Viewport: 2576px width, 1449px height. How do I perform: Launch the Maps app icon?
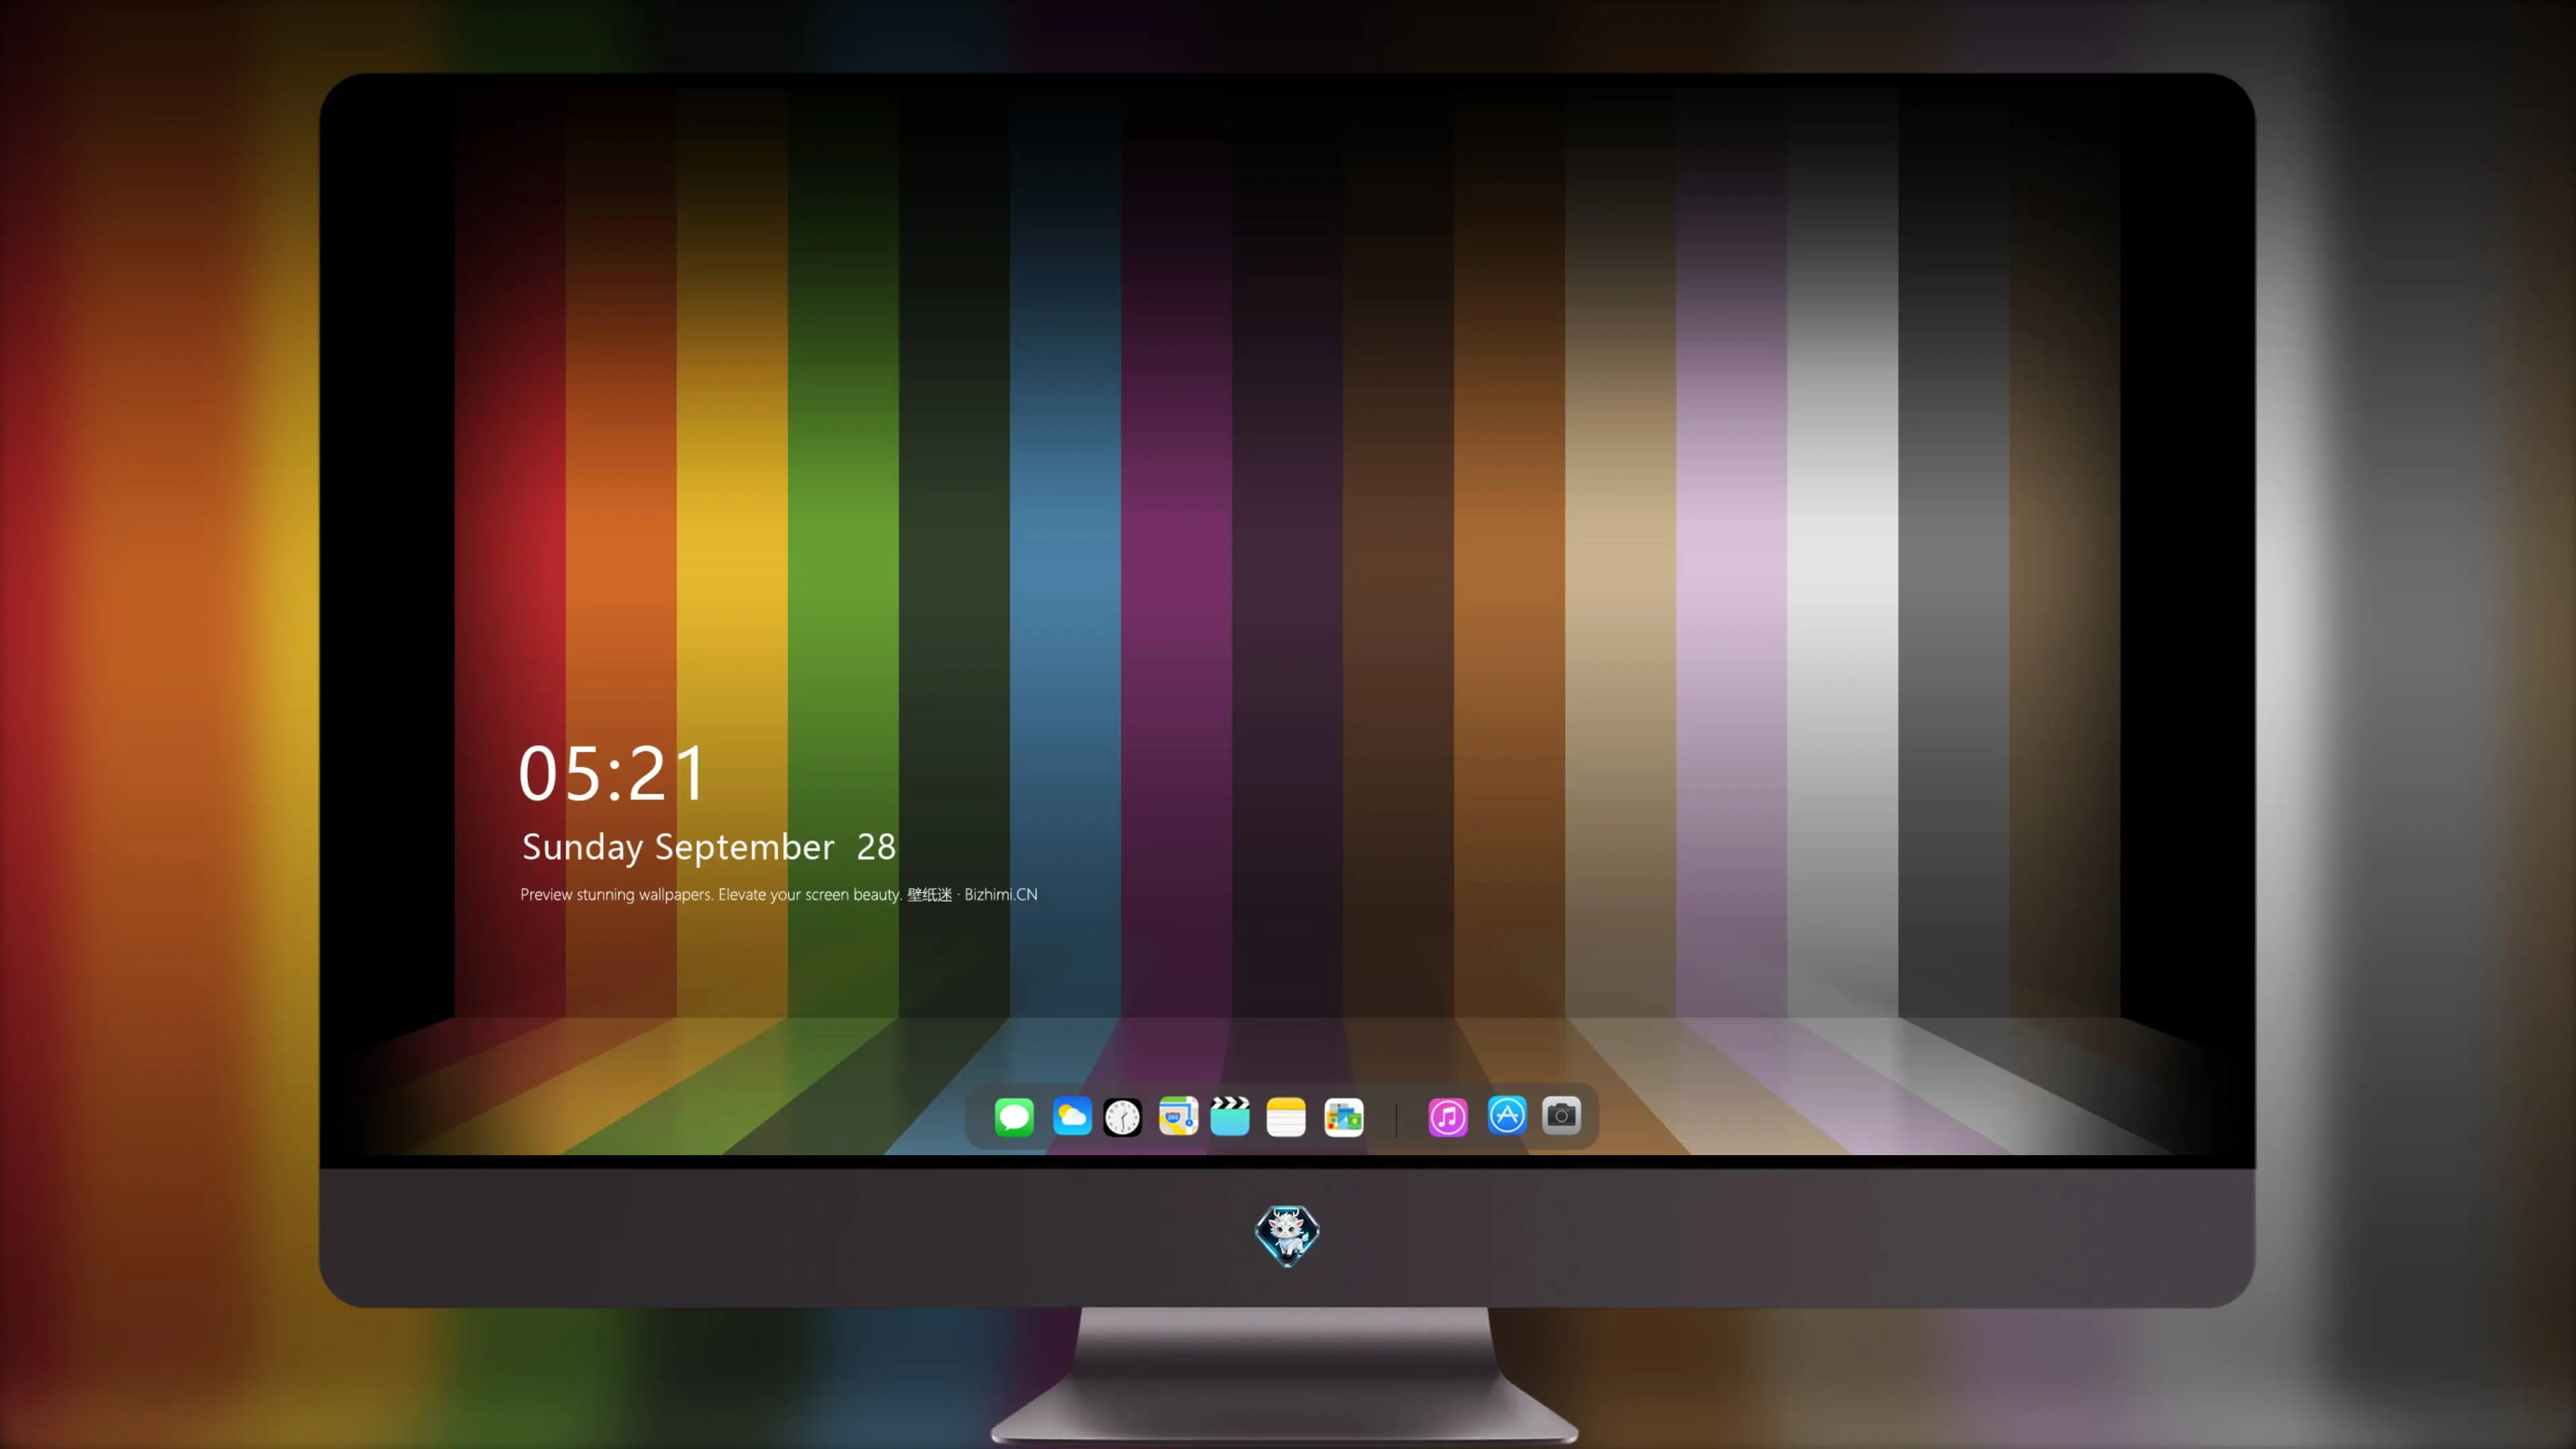click(1178, 1116)
